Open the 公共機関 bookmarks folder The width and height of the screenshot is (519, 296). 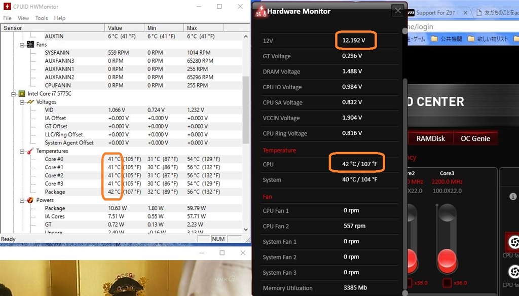[447, 39]
